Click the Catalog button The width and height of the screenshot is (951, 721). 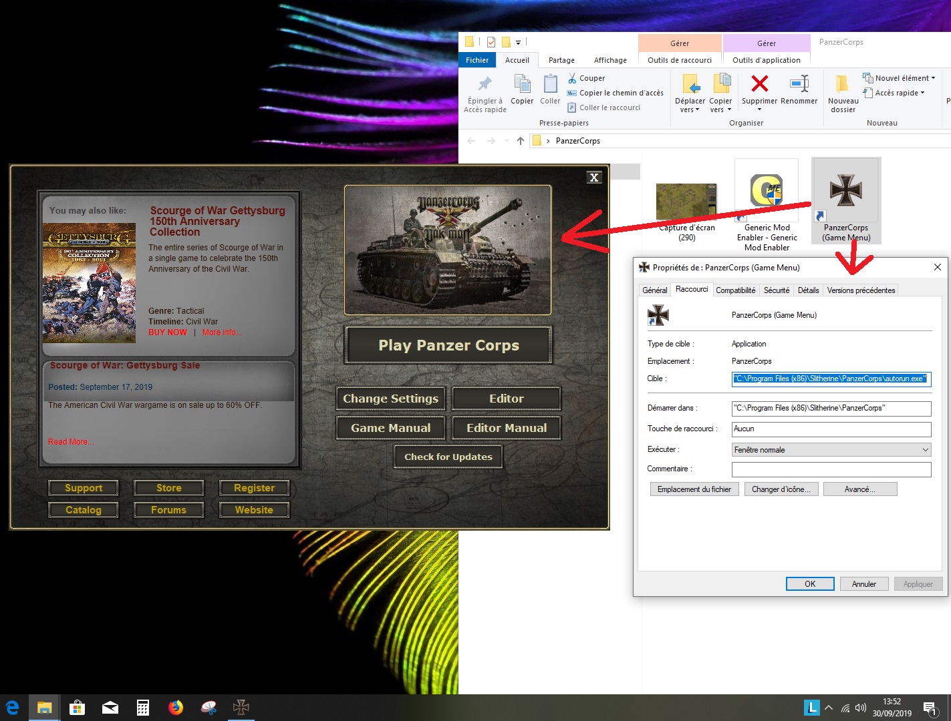[84, 510]
